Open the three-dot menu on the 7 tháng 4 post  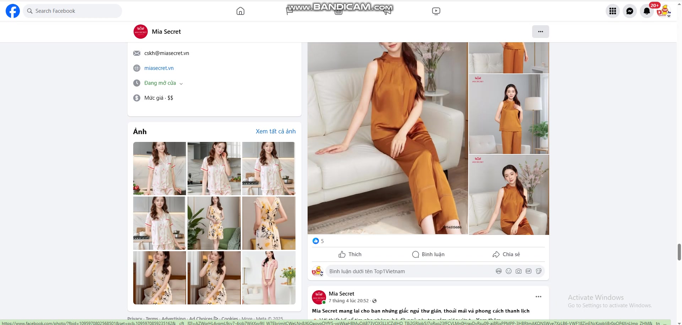(538, 297)
